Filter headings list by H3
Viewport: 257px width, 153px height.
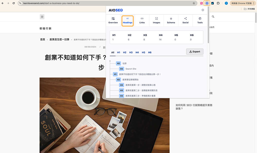[131, 52]
